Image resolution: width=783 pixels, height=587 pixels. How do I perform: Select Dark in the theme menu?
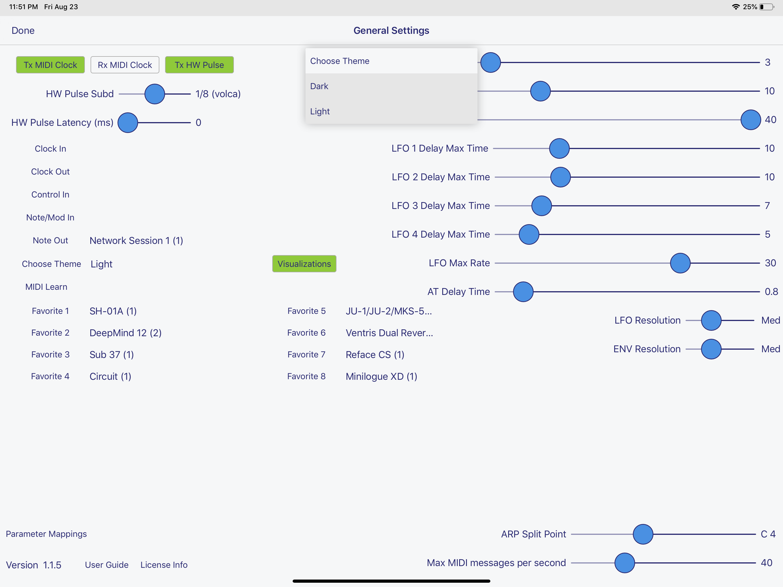(391, 86)
